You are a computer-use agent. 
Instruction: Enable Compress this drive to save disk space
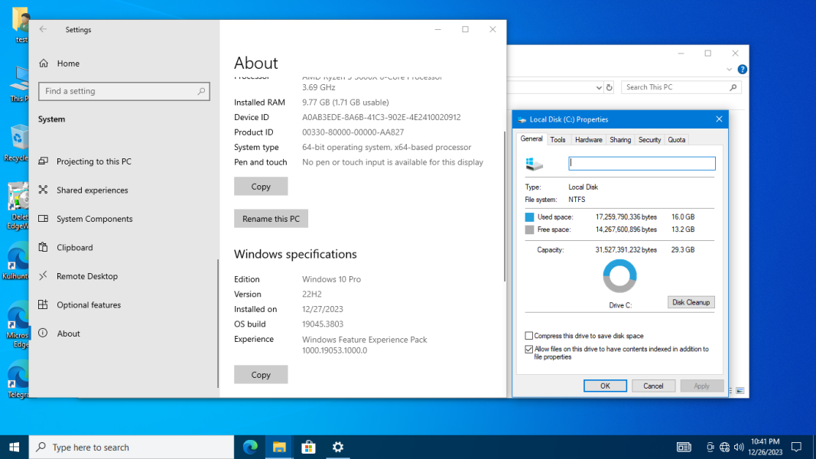(528, 336)
